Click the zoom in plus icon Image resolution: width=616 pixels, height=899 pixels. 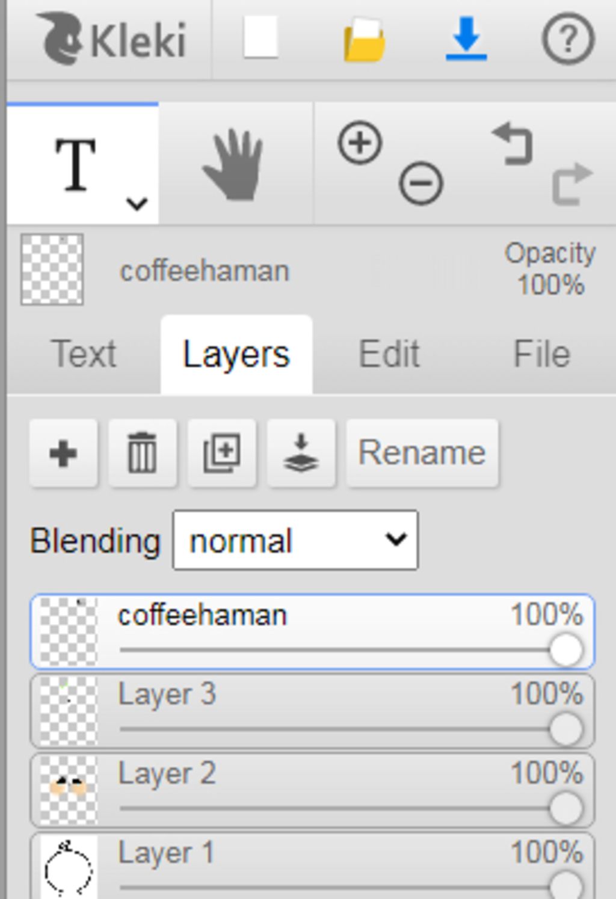(x=360, y=143)
